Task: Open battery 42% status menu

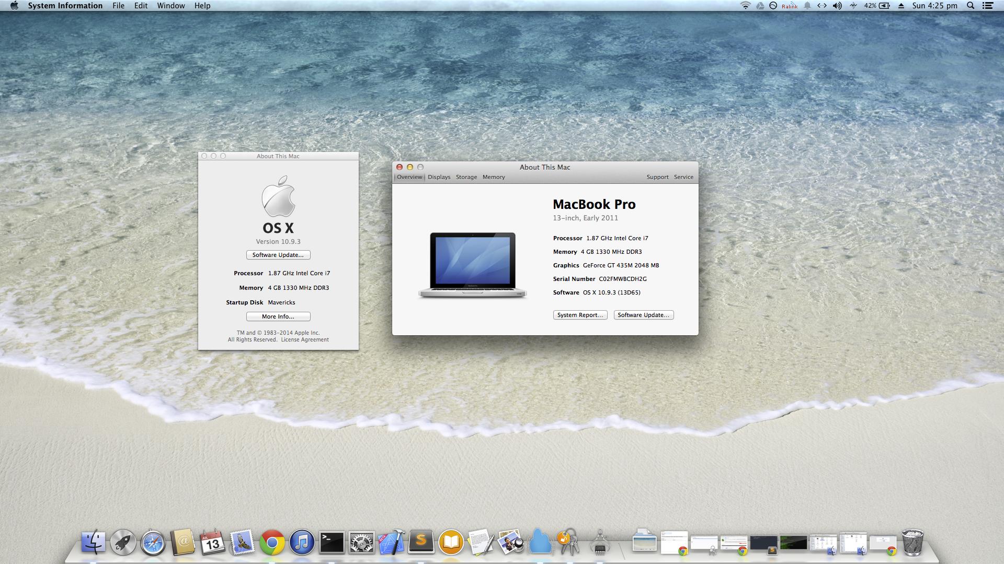Action: click(x=877, y=6)
